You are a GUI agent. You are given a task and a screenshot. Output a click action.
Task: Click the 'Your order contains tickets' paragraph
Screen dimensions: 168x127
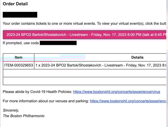click(84, 24)
